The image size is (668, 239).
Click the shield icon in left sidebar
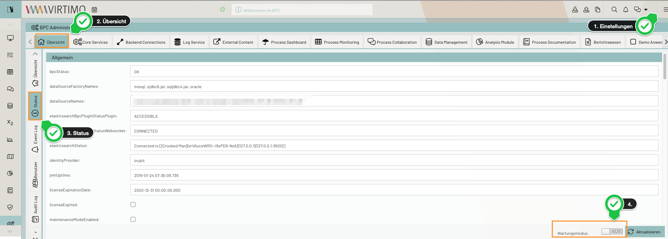(10, 207)
